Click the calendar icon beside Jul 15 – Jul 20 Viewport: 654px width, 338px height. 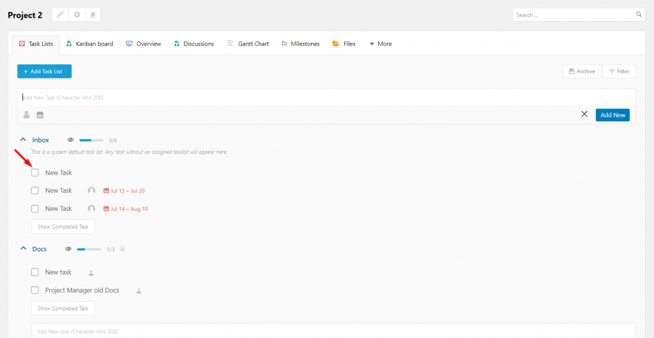pos(106,190)
